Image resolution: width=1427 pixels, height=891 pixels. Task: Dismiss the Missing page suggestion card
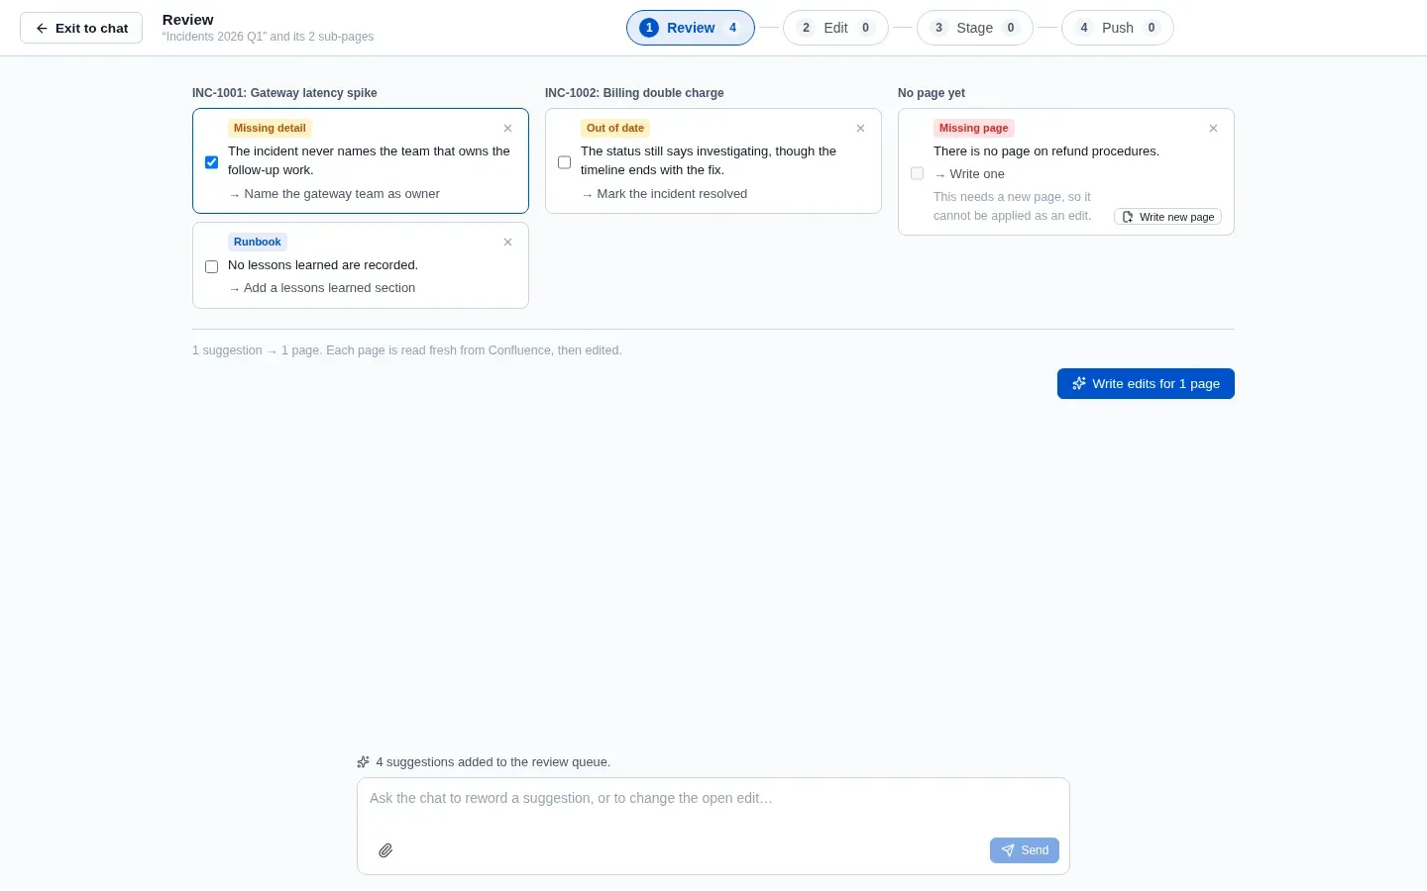pos(1213,129)
